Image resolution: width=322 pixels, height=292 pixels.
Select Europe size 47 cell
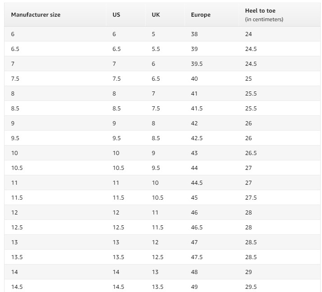coord(194,242)
